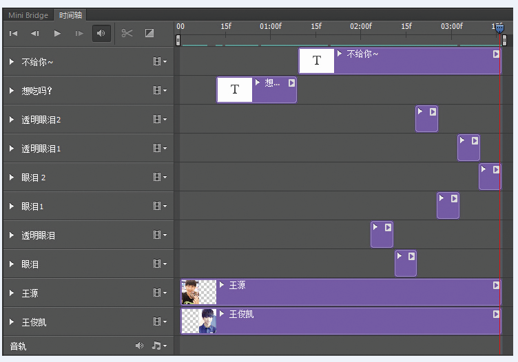Select the 王俊凯 video clip thumbnail
The image size is (518, 362).
pyautogui.click(x=199, y=321)
